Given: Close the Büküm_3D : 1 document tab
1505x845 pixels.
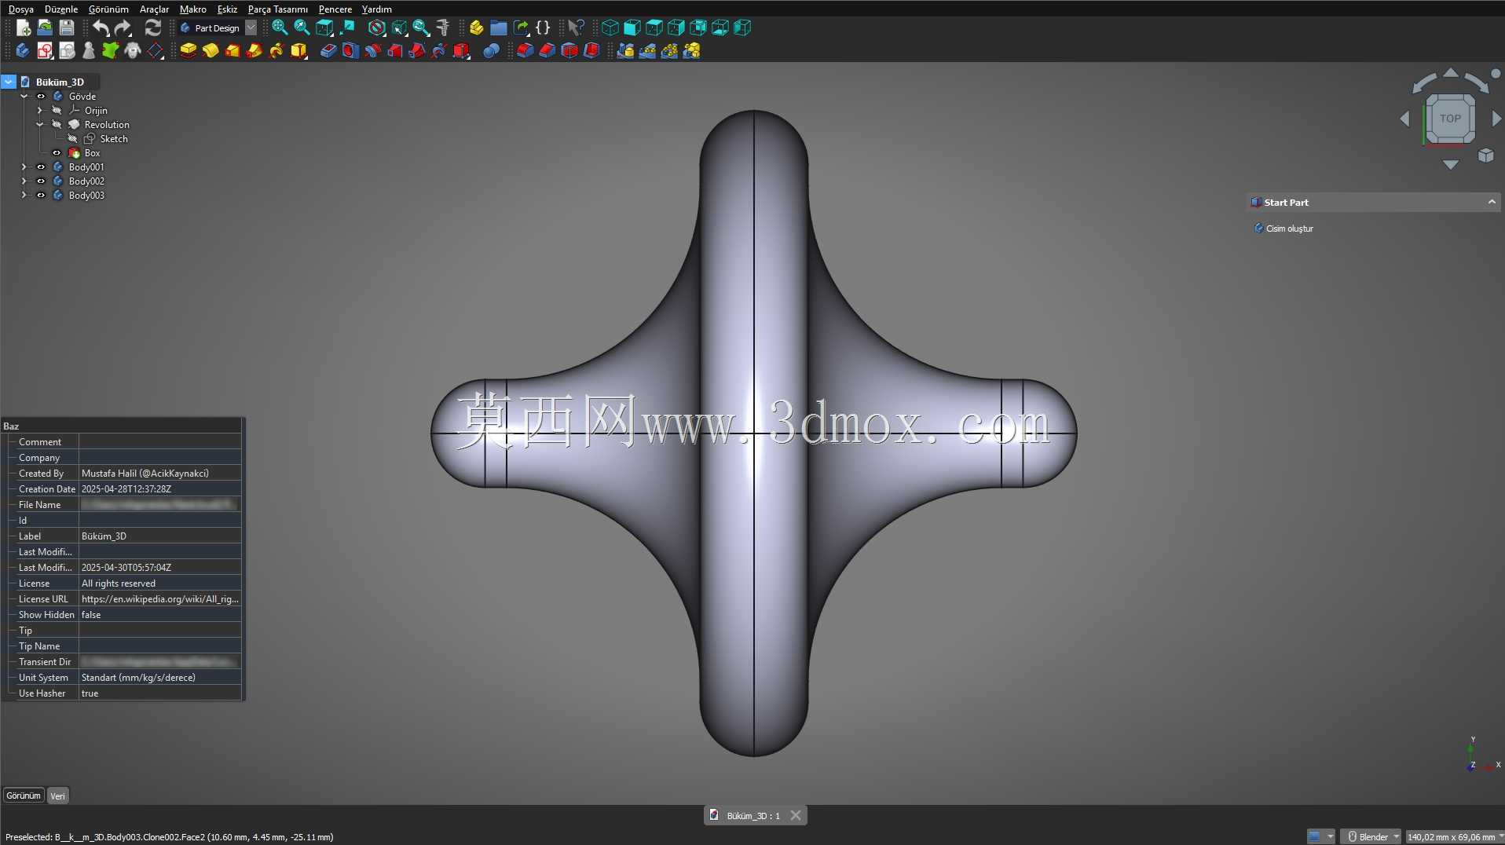Looking at the screenshot, I should click(796, 816).
